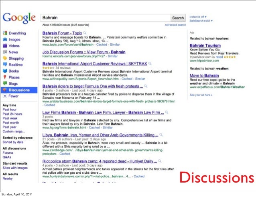Open Riot police storm Bahrain camp result
Screen dimensions: 256x197
click(x=100, y=161)
